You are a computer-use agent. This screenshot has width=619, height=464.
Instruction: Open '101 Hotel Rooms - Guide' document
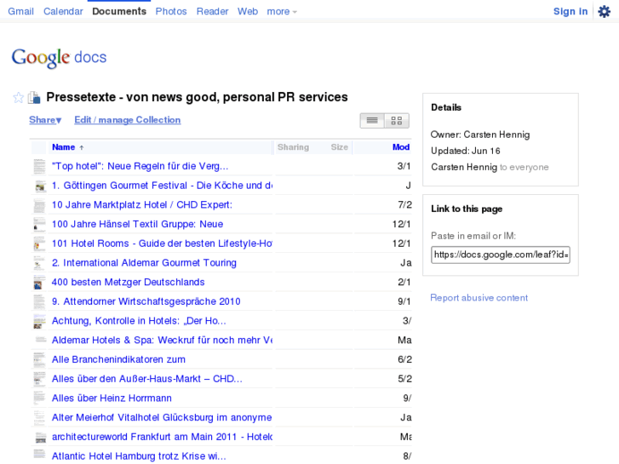pyautogui.click(x=162, y=243)
